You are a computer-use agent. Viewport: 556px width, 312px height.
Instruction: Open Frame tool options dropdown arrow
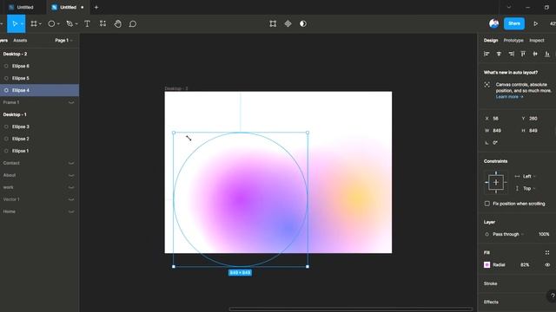pyautogui.click(x=40, y=24)
